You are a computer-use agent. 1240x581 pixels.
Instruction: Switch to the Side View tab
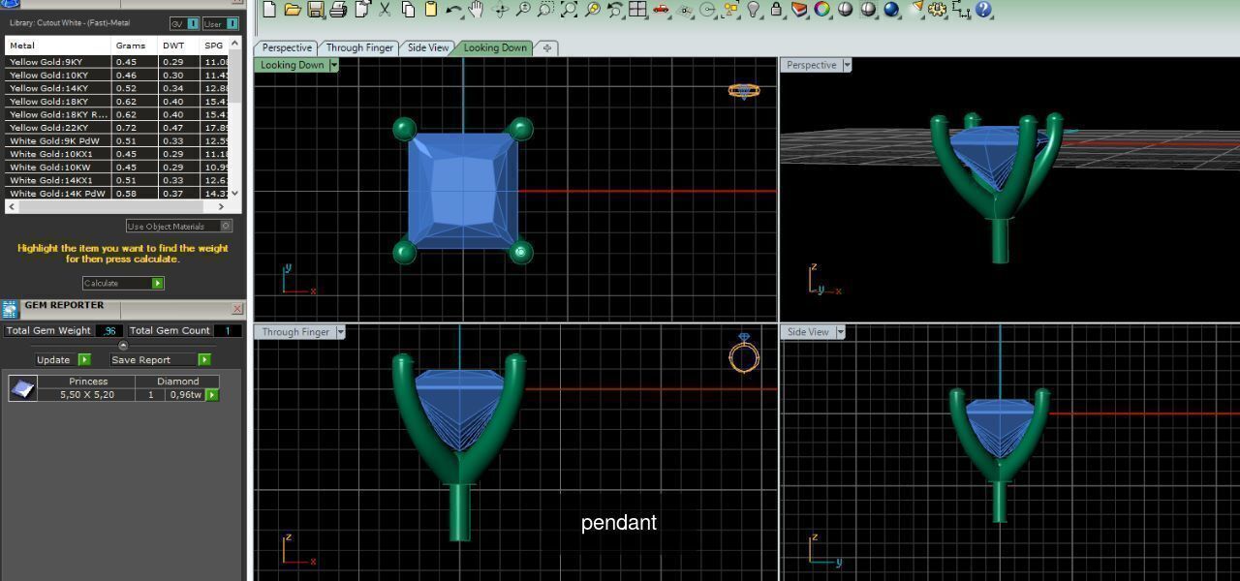pos(428,47)
